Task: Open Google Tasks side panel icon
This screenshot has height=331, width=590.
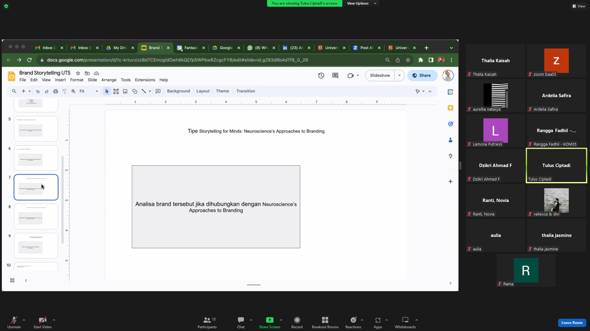Action: 450,124
